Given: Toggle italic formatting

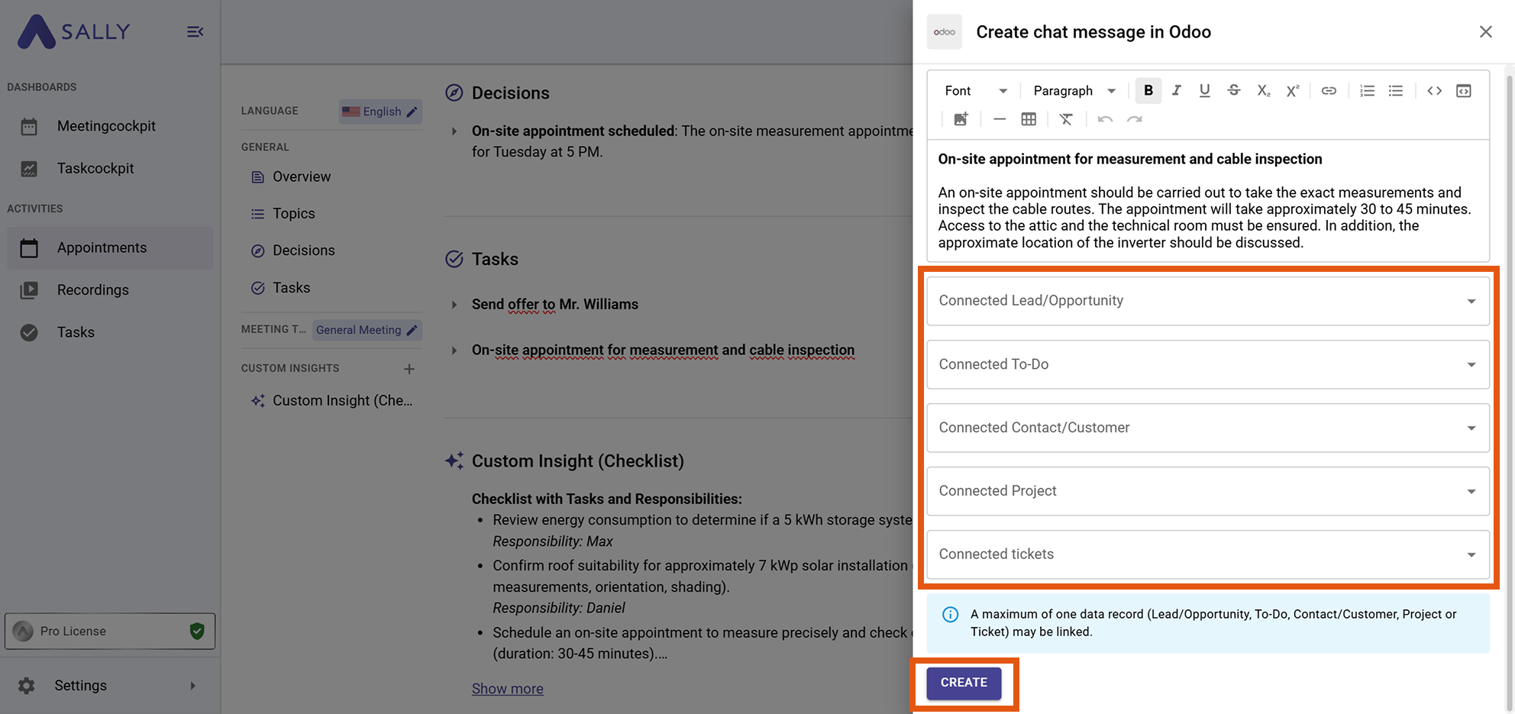Looking at the screenshot, I should (1176, 90).
